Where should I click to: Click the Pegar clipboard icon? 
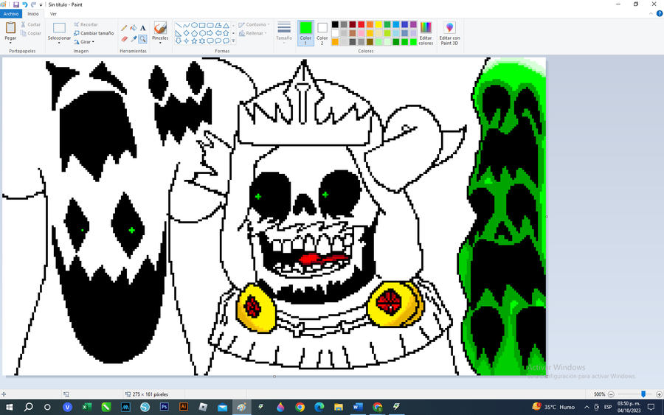[10, 28]
